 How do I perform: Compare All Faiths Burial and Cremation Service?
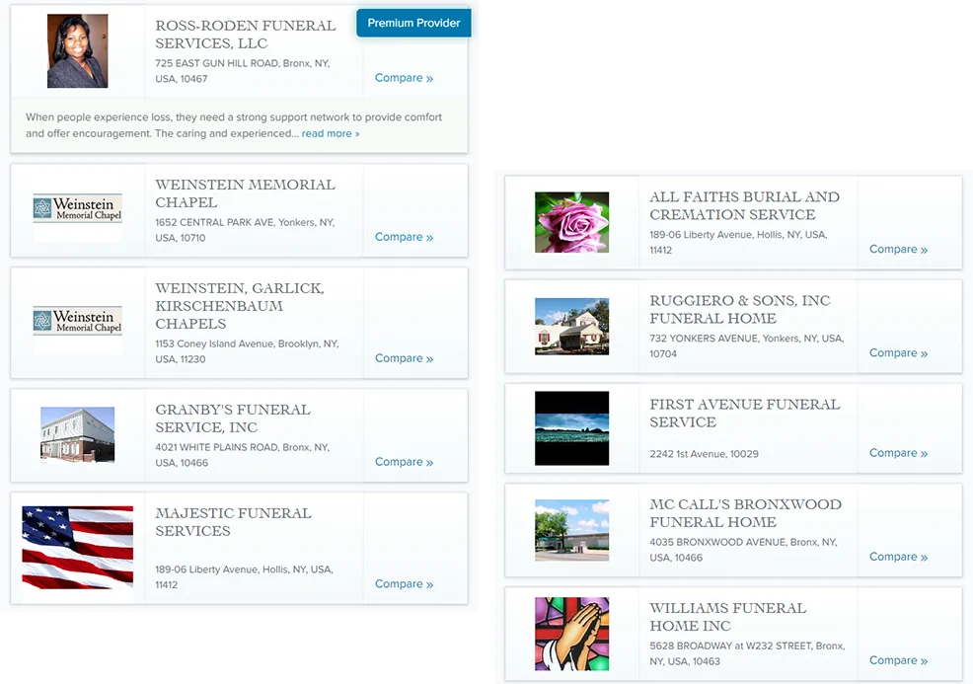click(898, 249)
